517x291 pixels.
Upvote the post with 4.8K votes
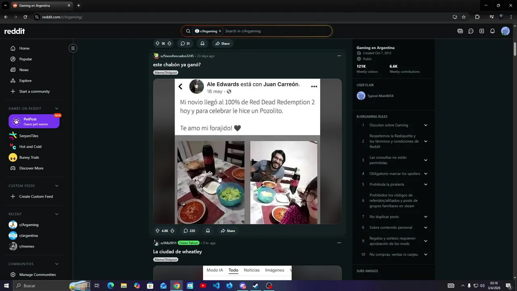158,231
